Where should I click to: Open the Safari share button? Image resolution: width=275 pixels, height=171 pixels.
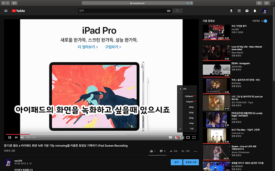click(x=259, y=3)
